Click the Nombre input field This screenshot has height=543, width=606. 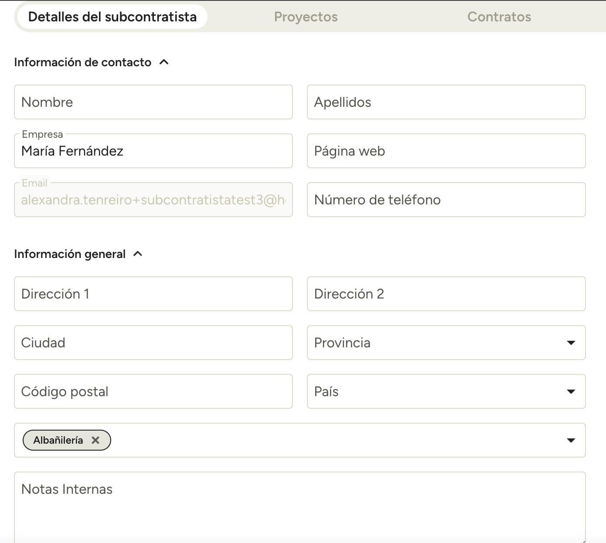click(x=153, y=102)
